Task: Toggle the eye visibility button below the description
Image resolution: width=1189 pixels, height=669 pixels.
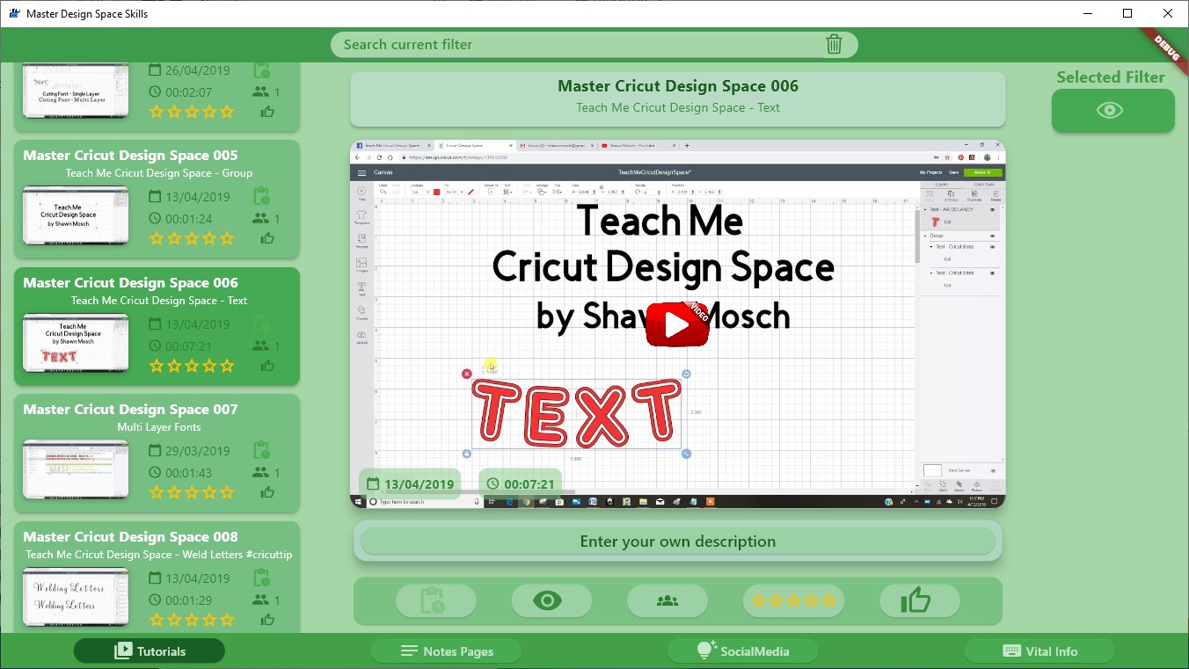Action: click(x=547, y=601)
